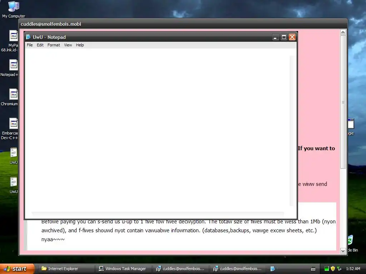Click the bold 'If you want to' text

coord(316,148)
